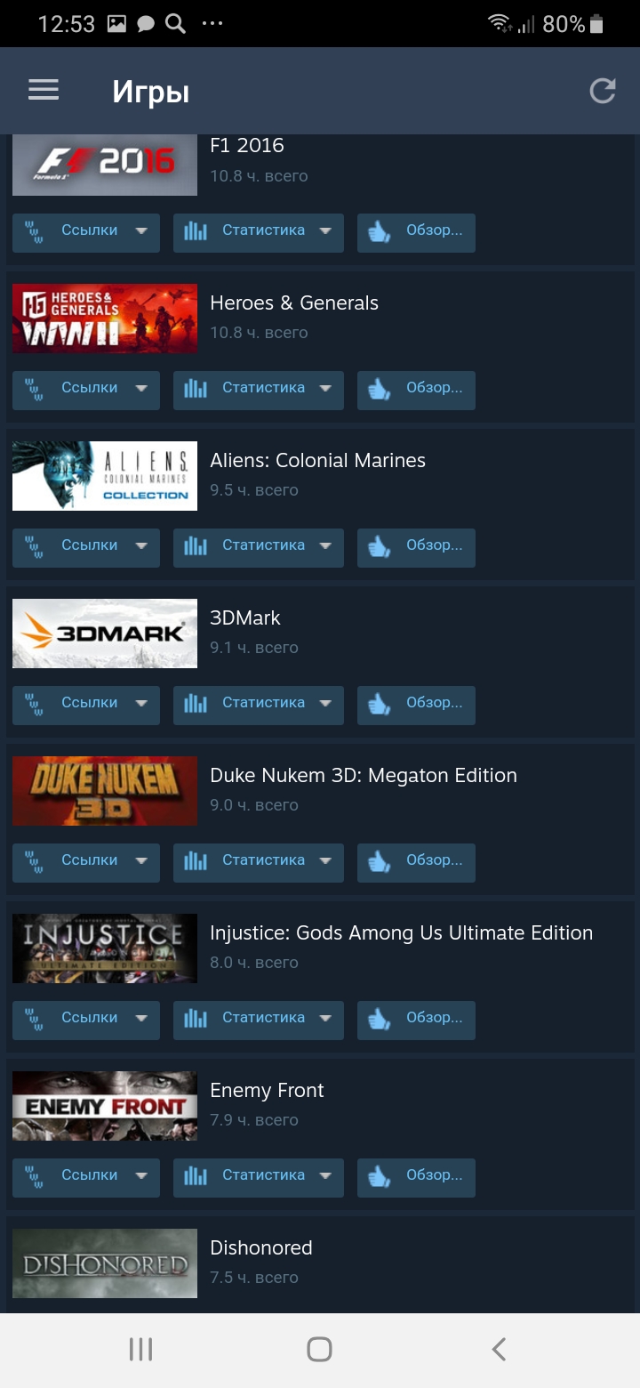640x1388 pixels.
Task: Tap thumbs-up review icon for Enemy Front
Action: point(380,1176)
